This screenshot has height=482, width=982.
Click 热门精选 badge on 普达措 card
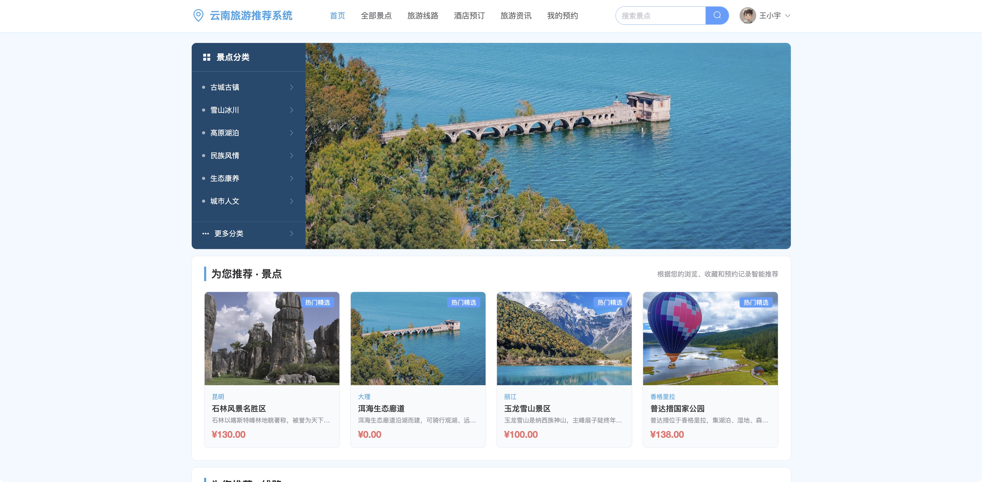pos(756,302)
